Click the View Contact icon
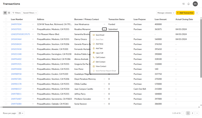 click(94, 66)
